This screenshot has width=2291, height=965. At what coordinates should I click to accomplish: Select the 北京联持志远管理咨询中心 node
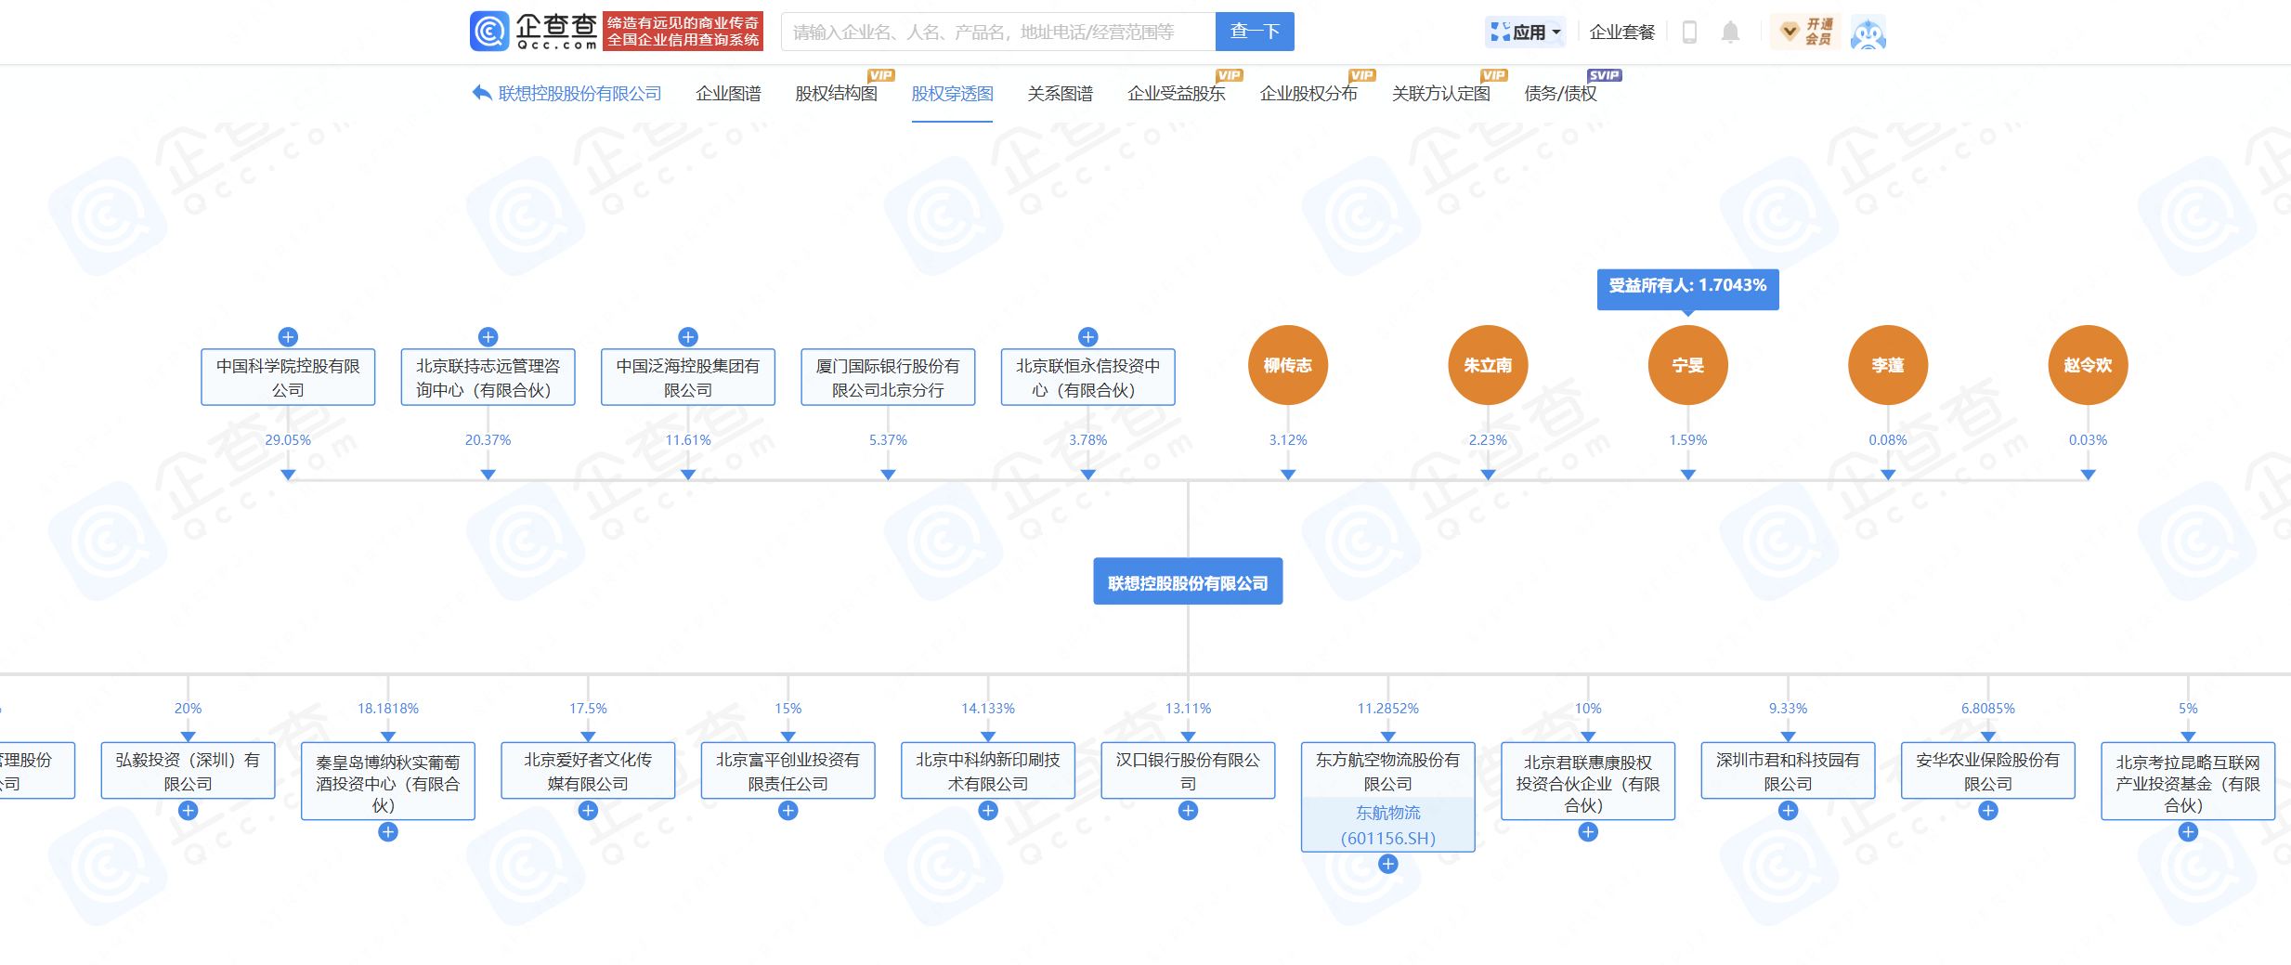488,377
